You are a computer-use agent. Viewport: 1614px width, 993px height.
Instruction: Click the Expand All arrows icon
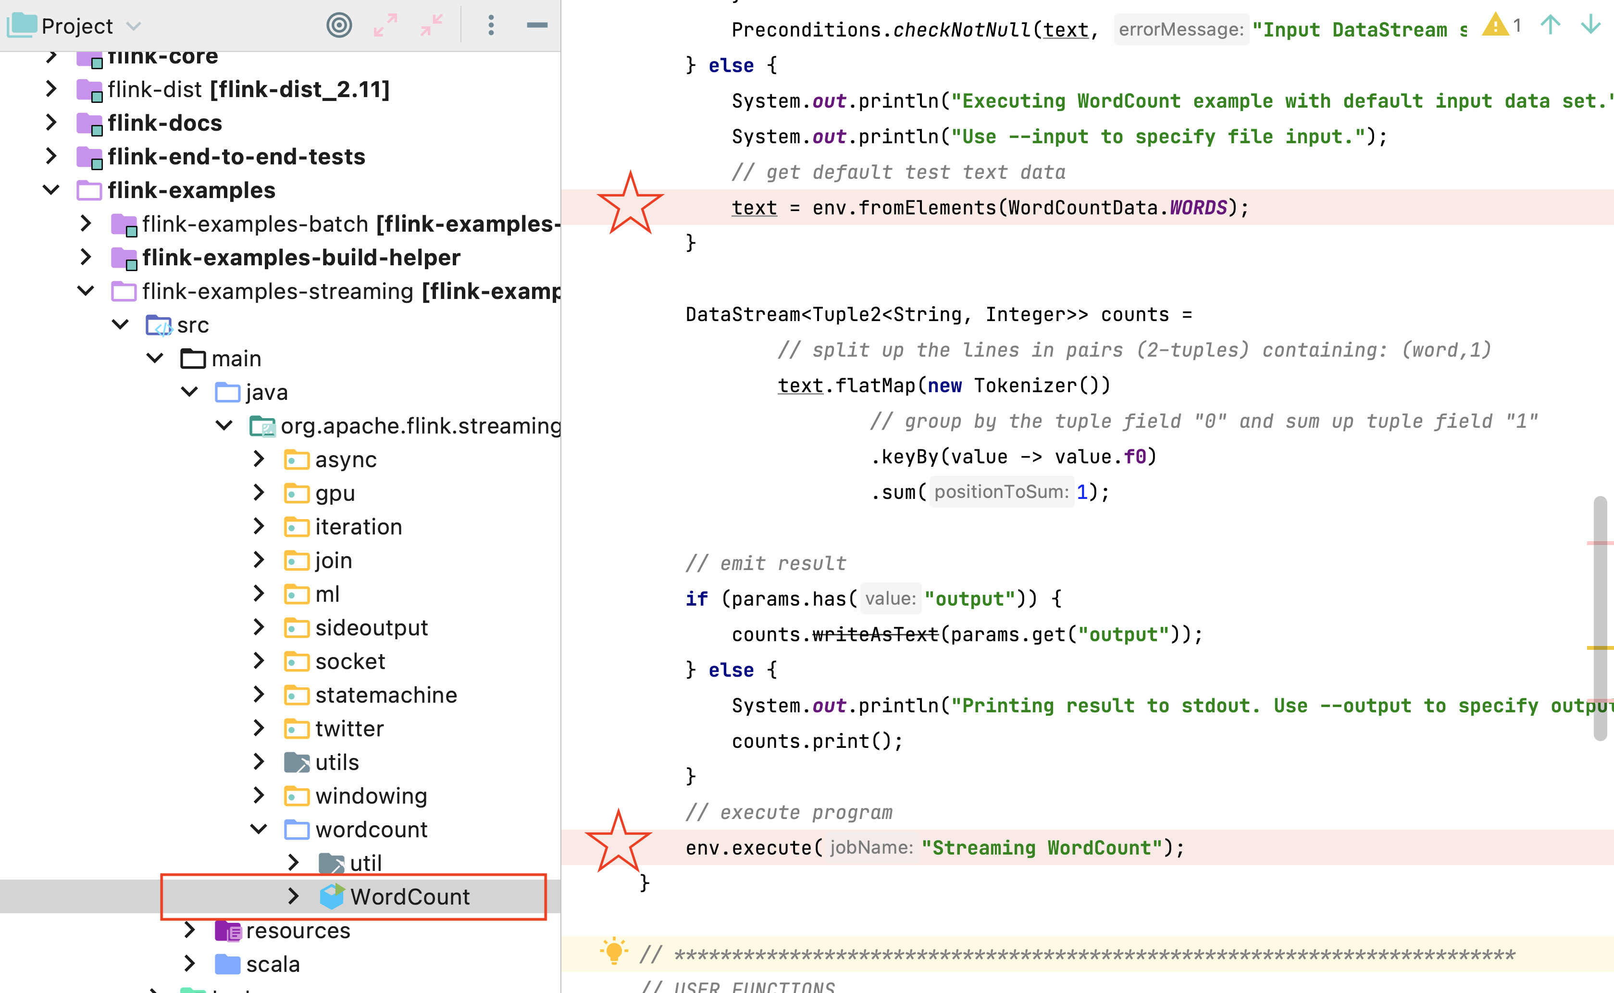pyautogui.click(x=385, y=25)
